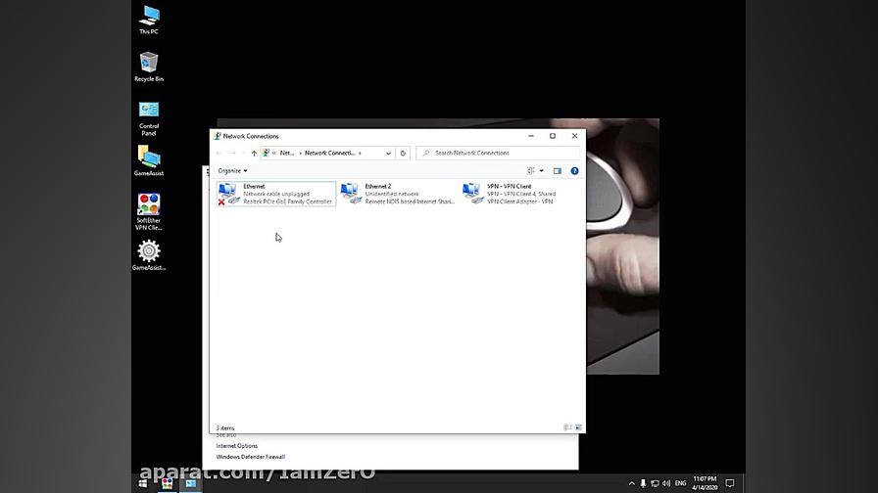Close the Network Connections window

(574, 136)
